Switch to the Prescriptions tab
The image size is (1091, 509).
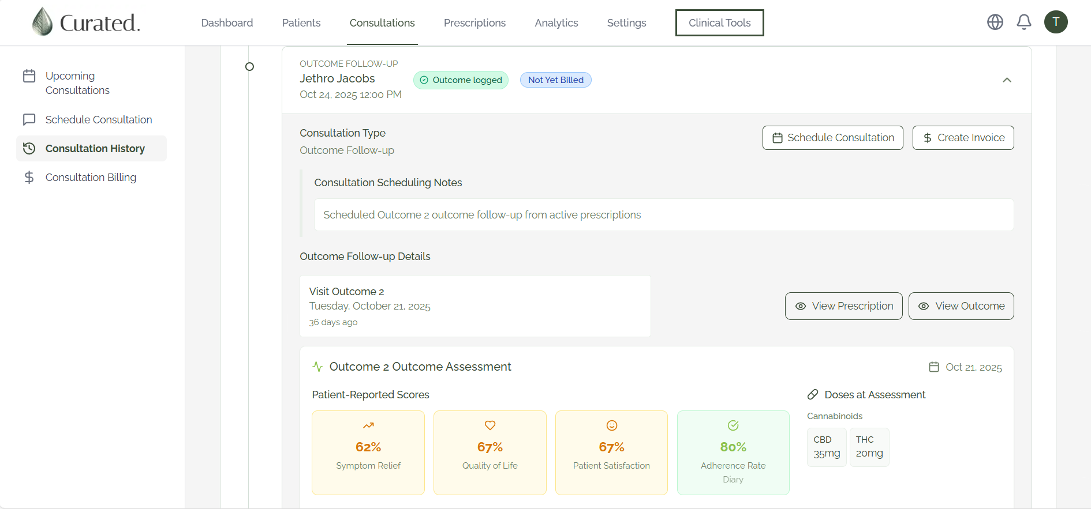pyautogui.click(x=474, y=22)
